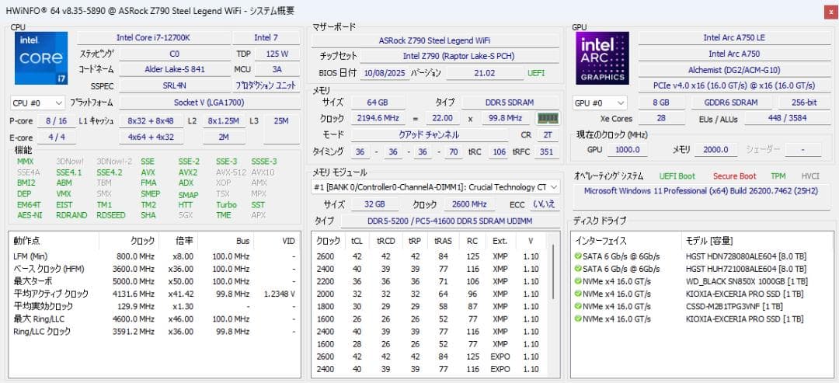
Task: Click the tRCD column header
Action: pos(385,241)
